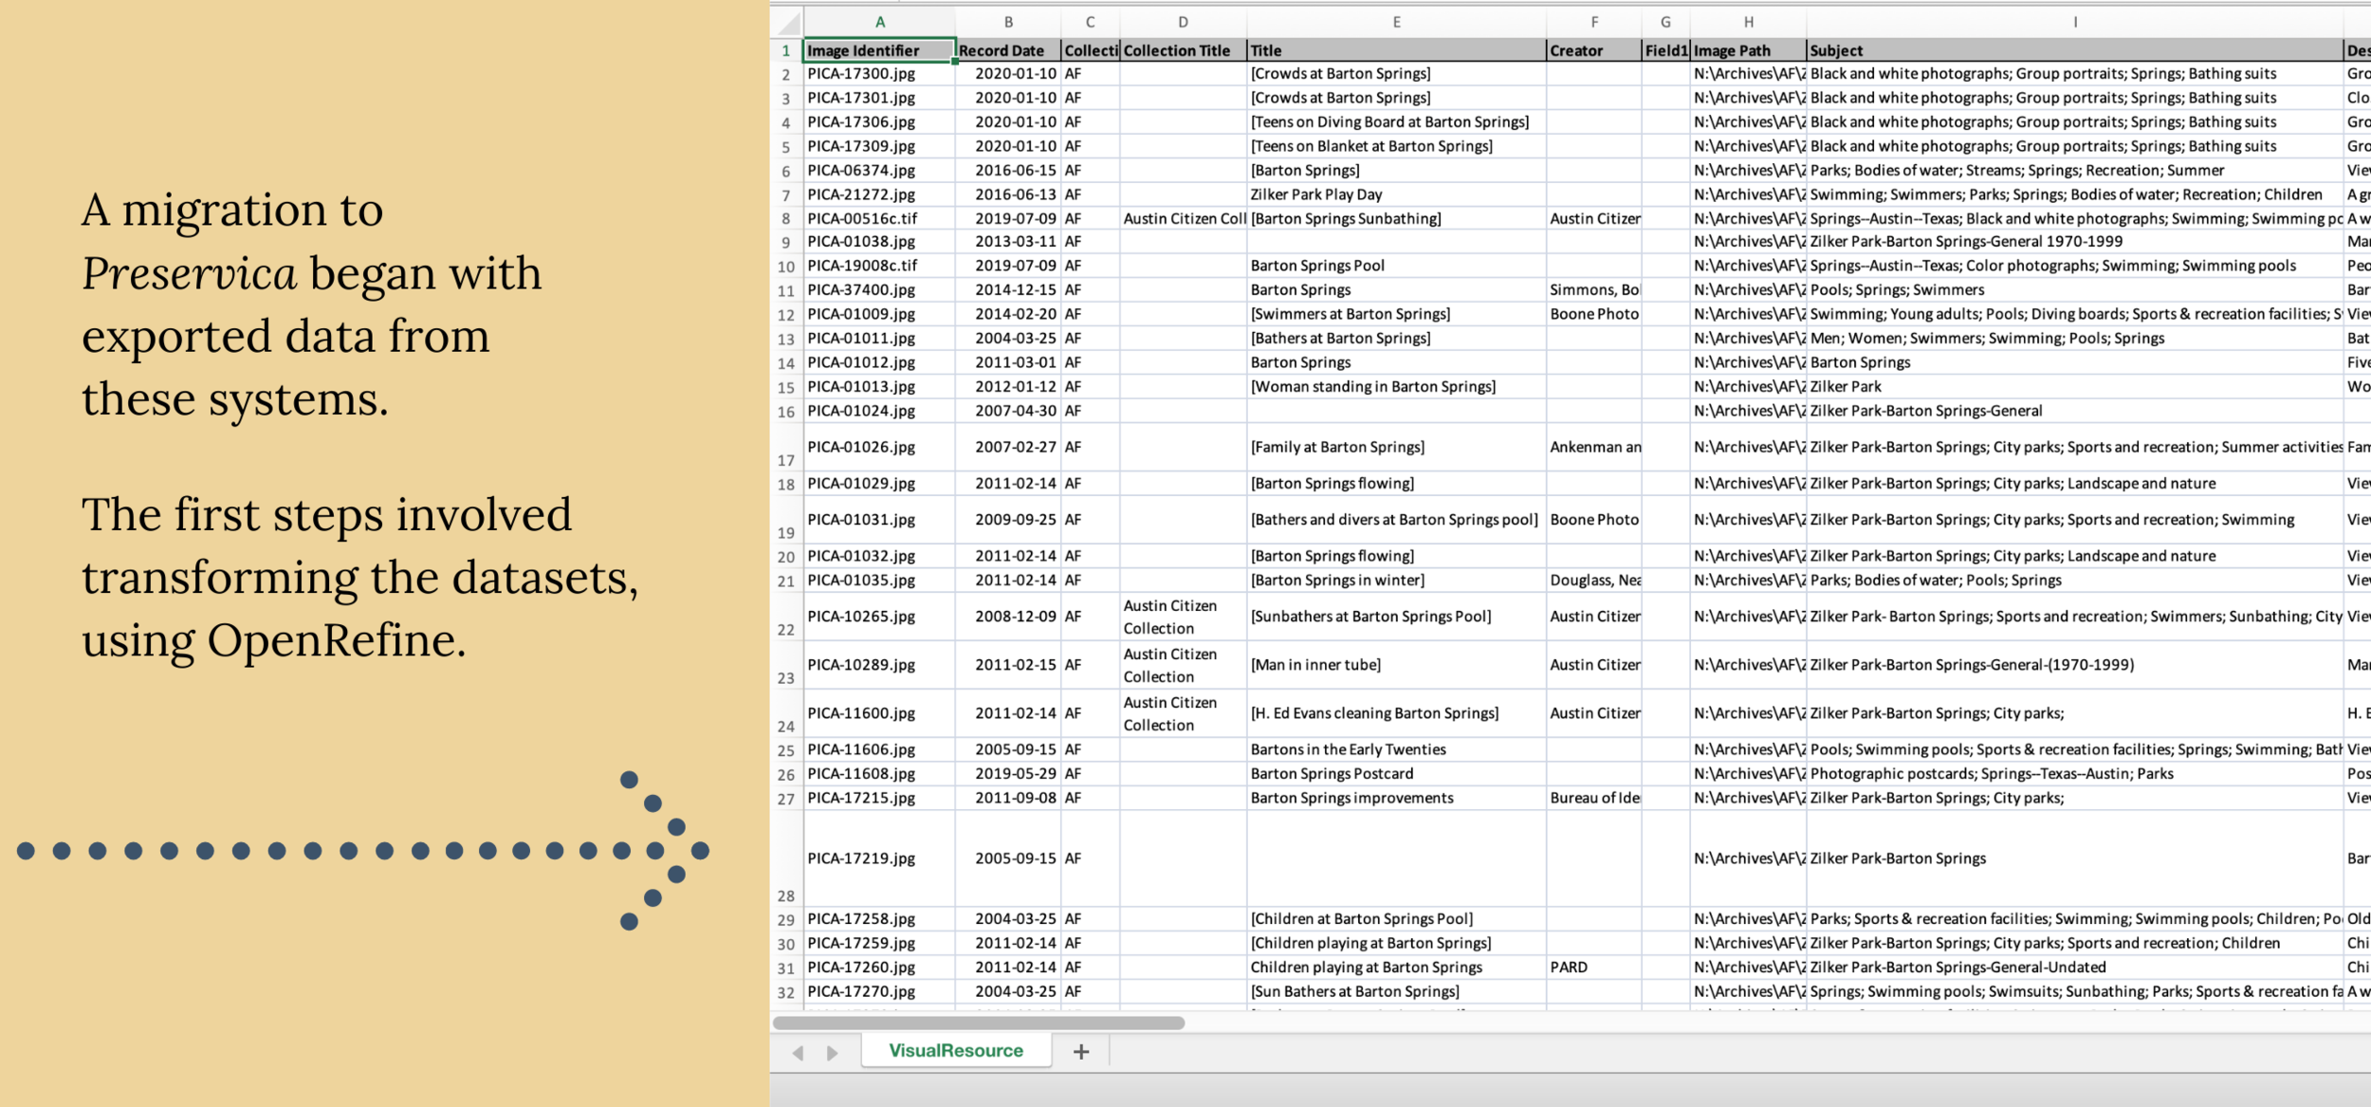
Task: Select date cell '2014-12-15'
Action: click(1008, 290)
